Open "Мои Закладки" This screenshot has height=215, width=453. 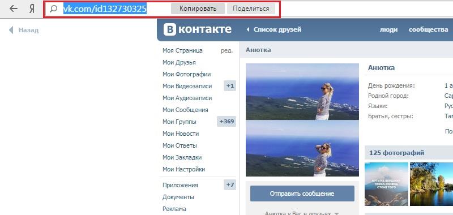182,157
